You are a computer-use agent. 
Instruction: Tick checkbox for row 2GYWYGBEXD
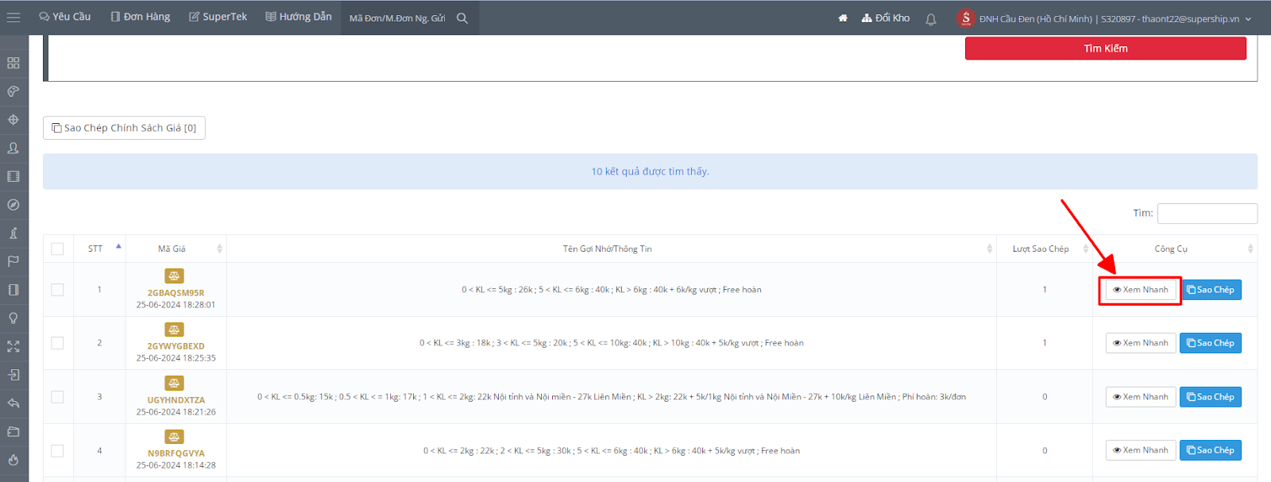pos(57,343)
